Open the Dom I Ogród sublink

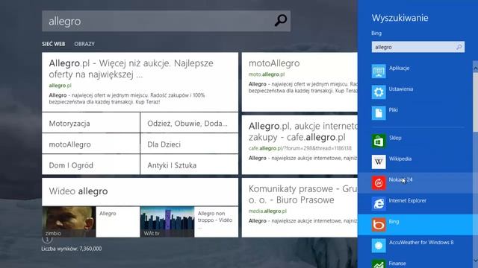[x=91, y=165]
